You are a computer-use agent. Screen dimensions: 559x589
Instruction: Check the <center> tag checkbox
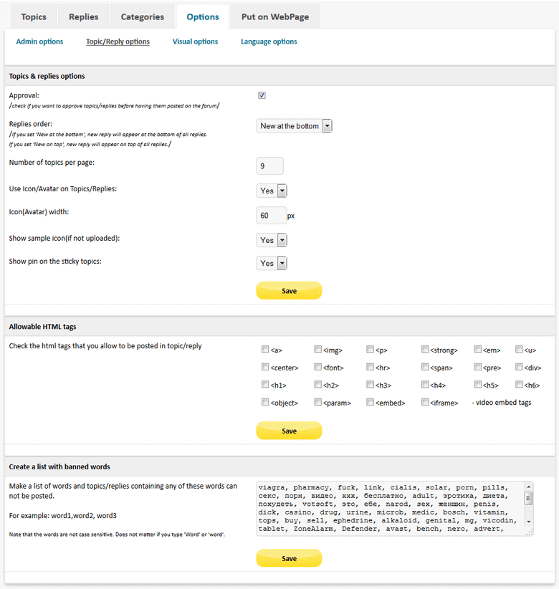pos(265,367)
